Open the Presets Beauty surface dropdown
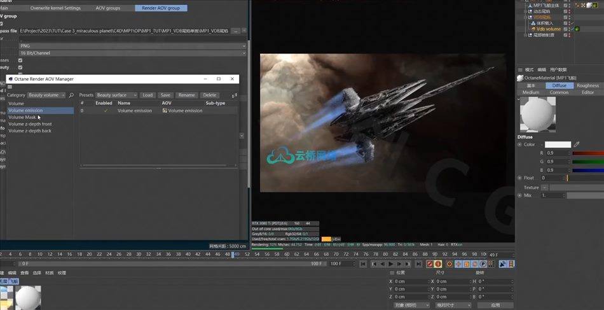 (116, 95)
